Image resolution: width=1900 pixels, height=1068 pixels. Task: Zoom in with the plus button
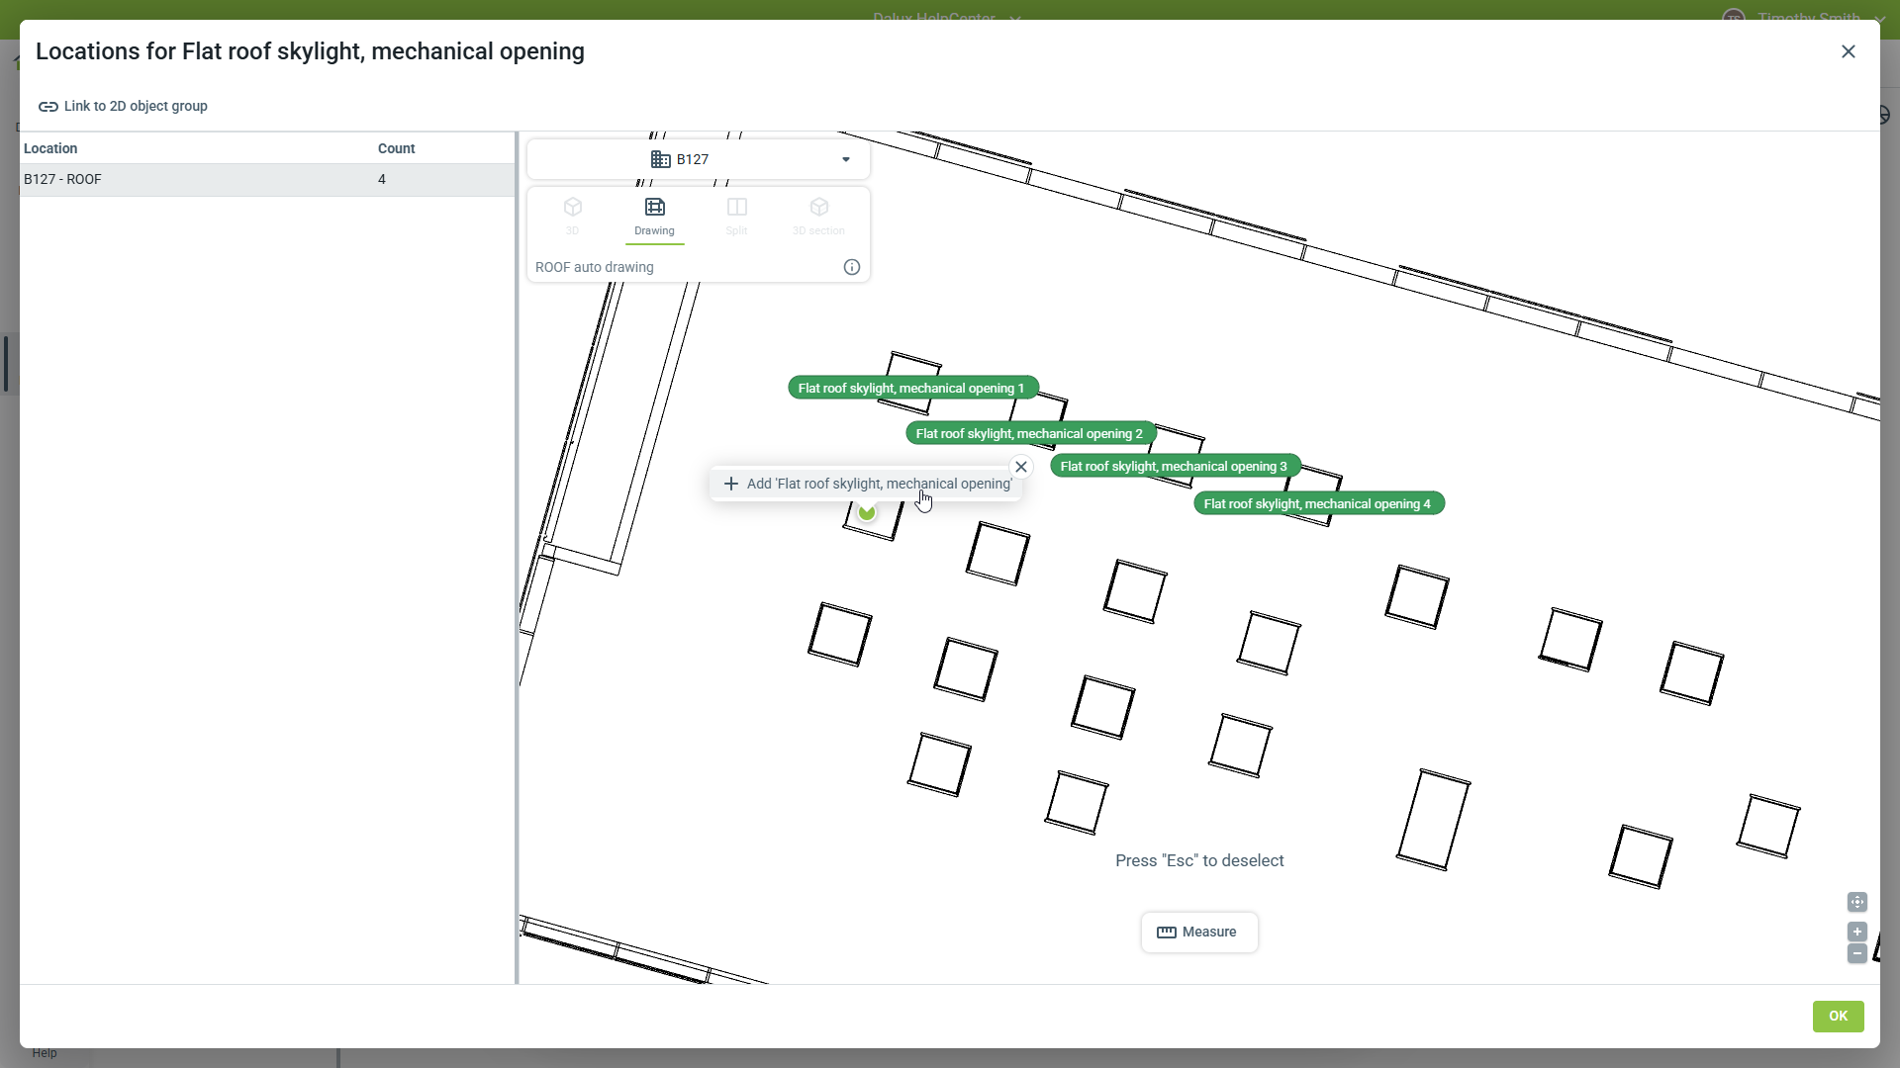pyautogui.click(x=1856, y=932)
